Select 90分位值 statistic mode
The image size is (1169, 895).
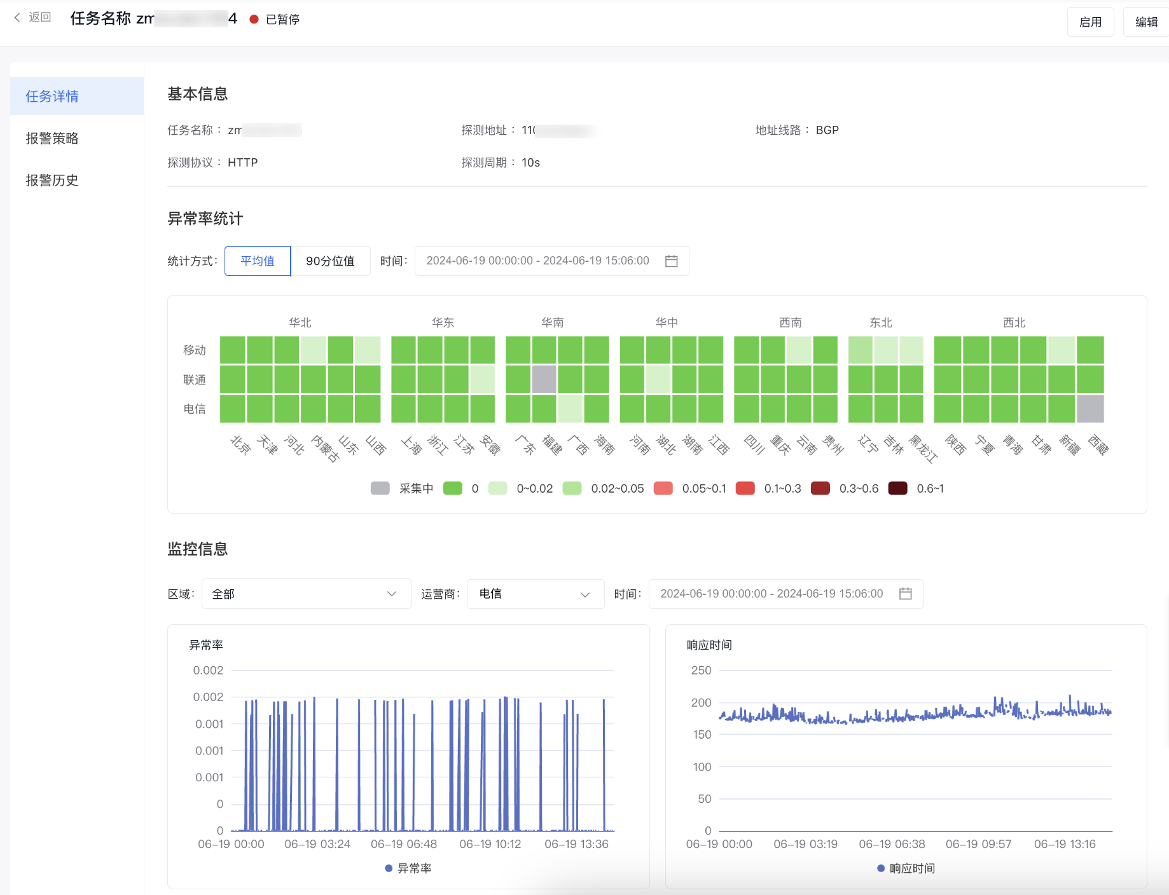click(330, 261)
